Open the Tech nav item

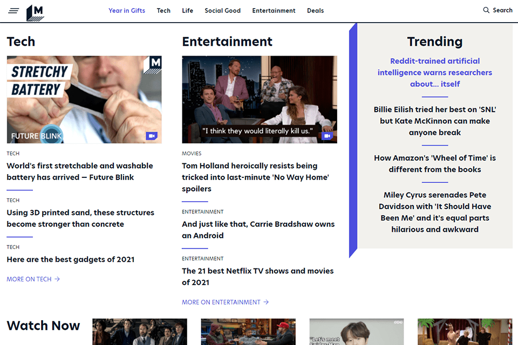coord(163,11)
